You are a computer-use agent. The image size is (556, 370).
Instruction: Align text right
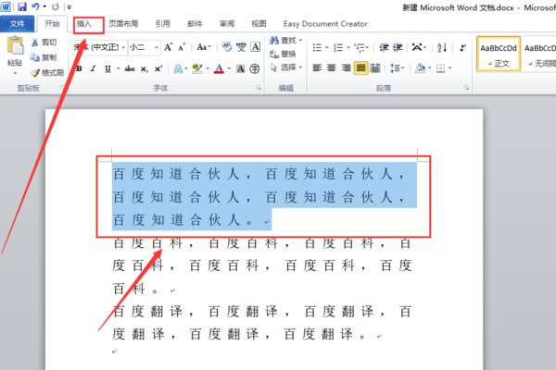point(346,68)
